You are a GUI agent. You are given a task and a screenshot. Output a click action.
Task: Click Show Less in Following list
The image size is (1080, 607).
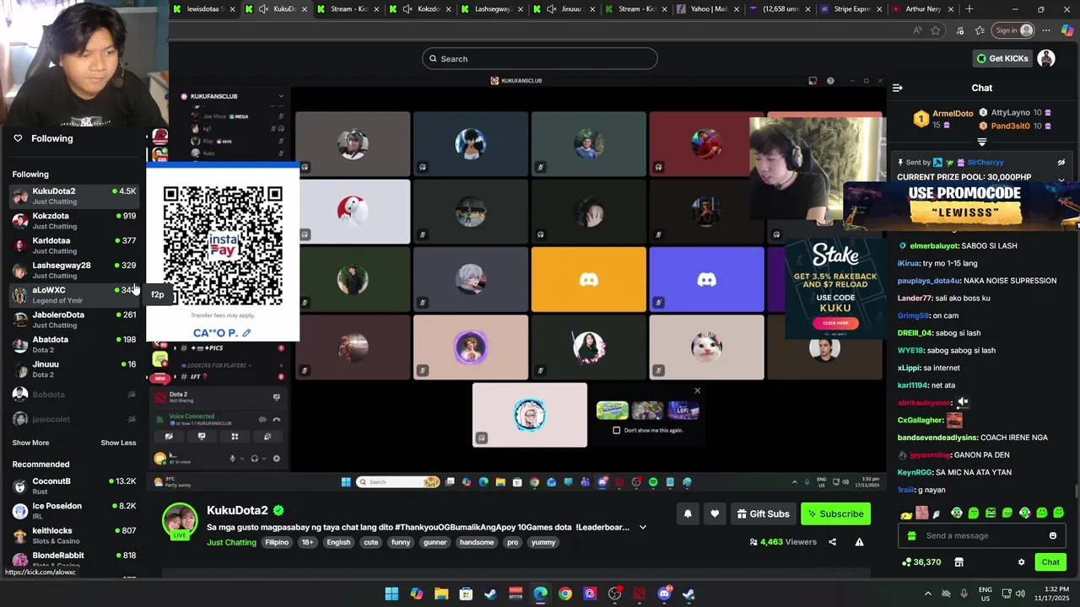click(118, 443)
